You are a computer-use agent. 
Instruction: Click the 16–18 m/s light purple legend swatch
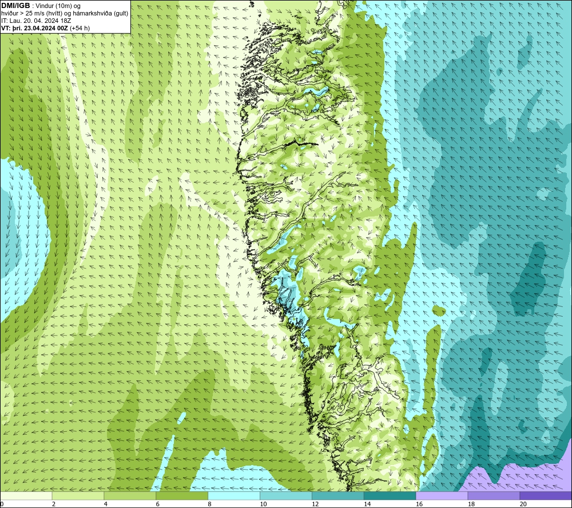442,496
